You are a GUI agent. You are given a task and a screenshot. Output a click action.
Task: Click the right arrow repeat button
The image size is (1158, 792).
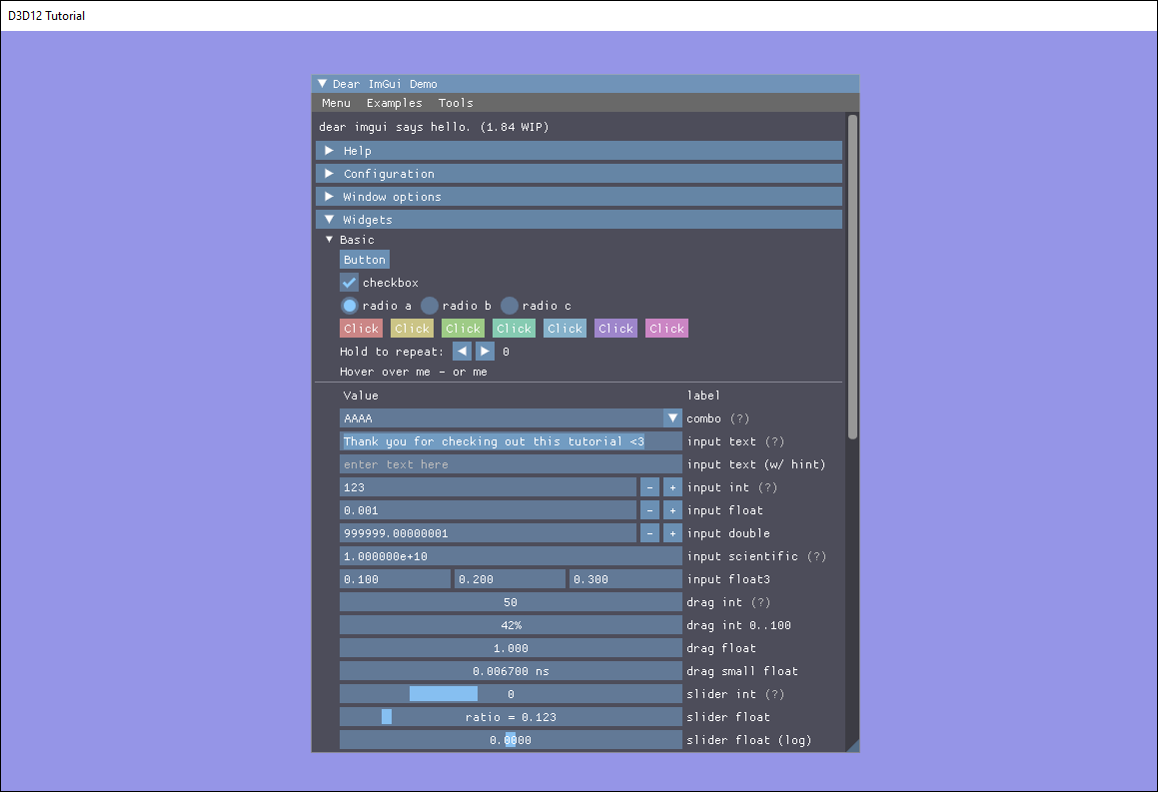[485, 352]
